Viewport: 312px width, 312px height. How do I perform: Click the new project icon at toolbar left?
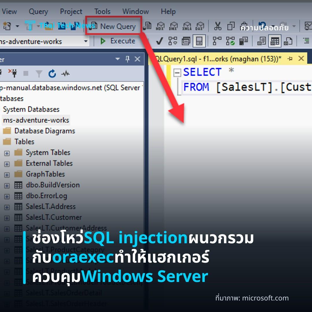coord(7,26)
